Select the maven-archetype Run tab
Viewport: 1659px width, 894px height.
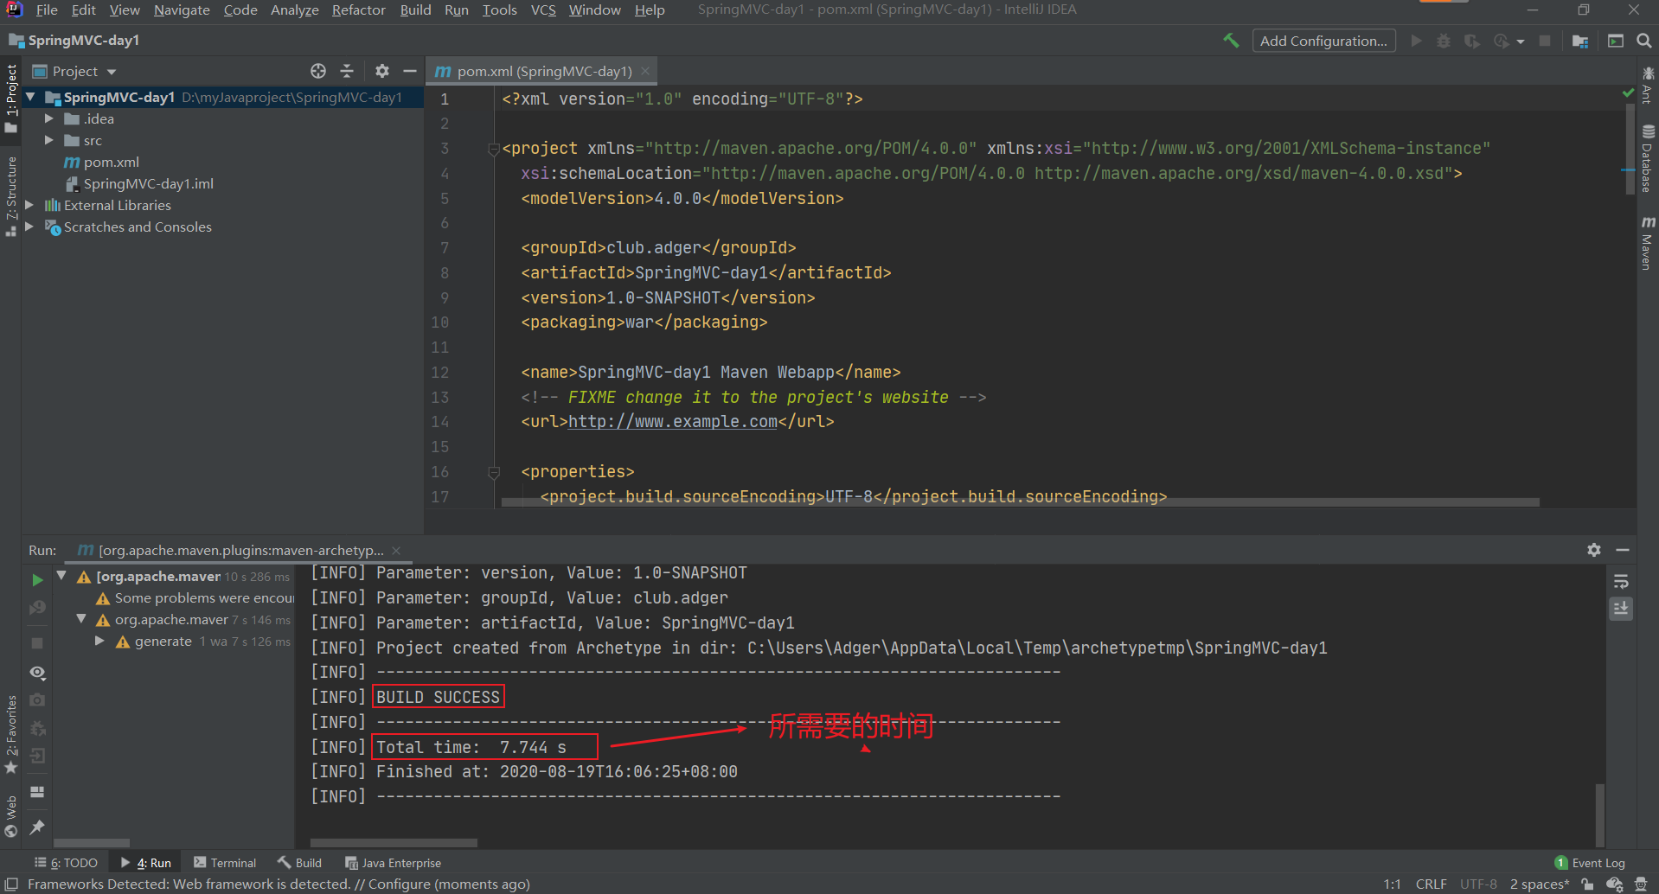[x=239, y=550]
